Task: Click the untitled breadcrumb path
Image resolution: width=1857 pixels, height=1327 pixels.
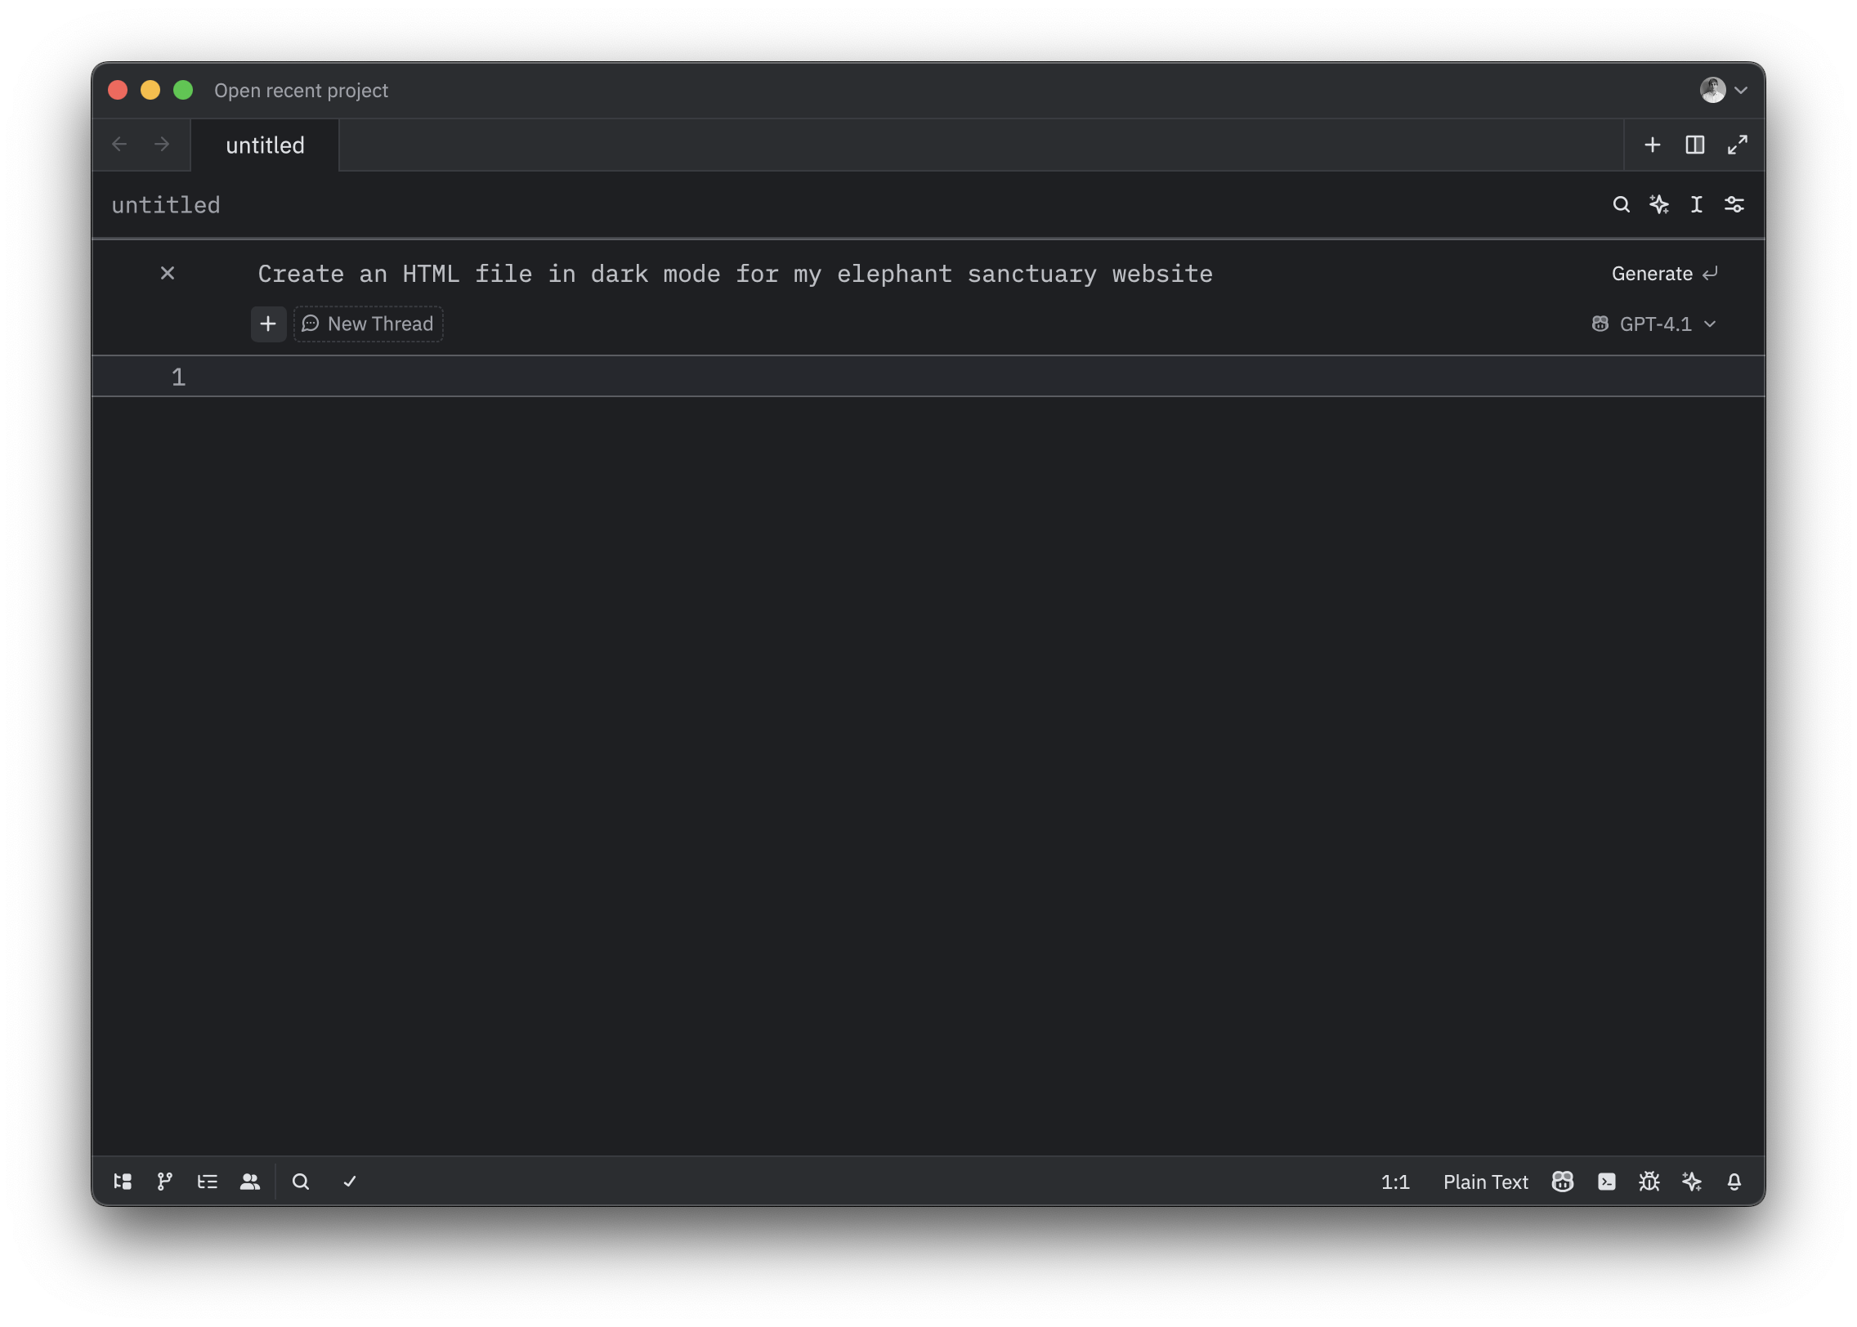Action: click(166, 205)
